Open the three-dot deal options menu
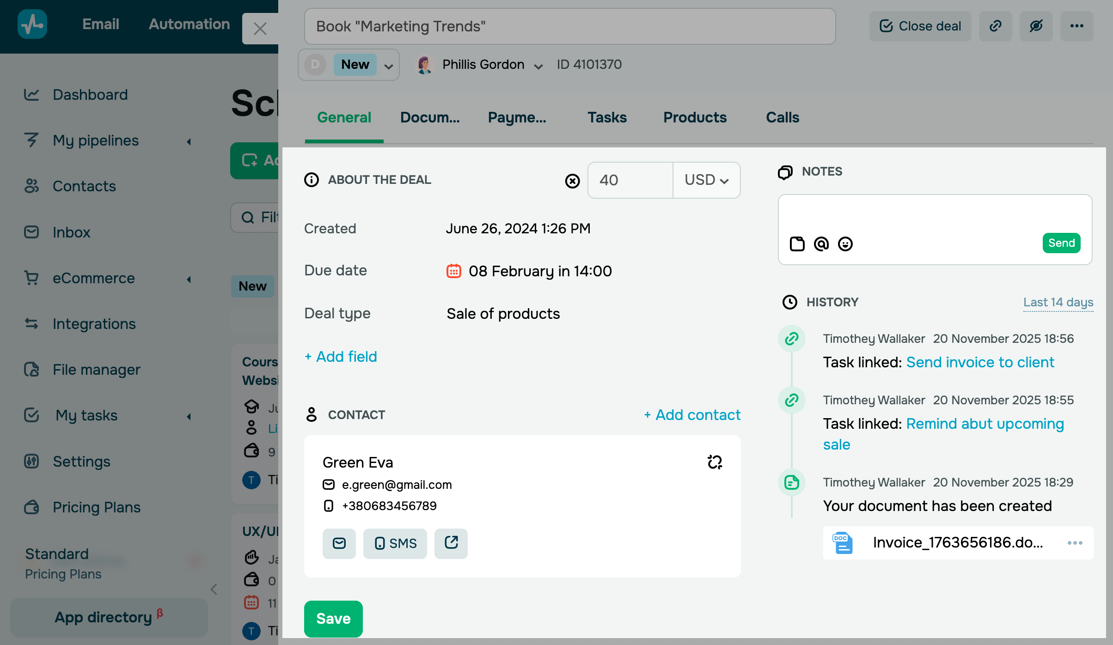Screen dimensions: 1113x645 (1076, 26)
